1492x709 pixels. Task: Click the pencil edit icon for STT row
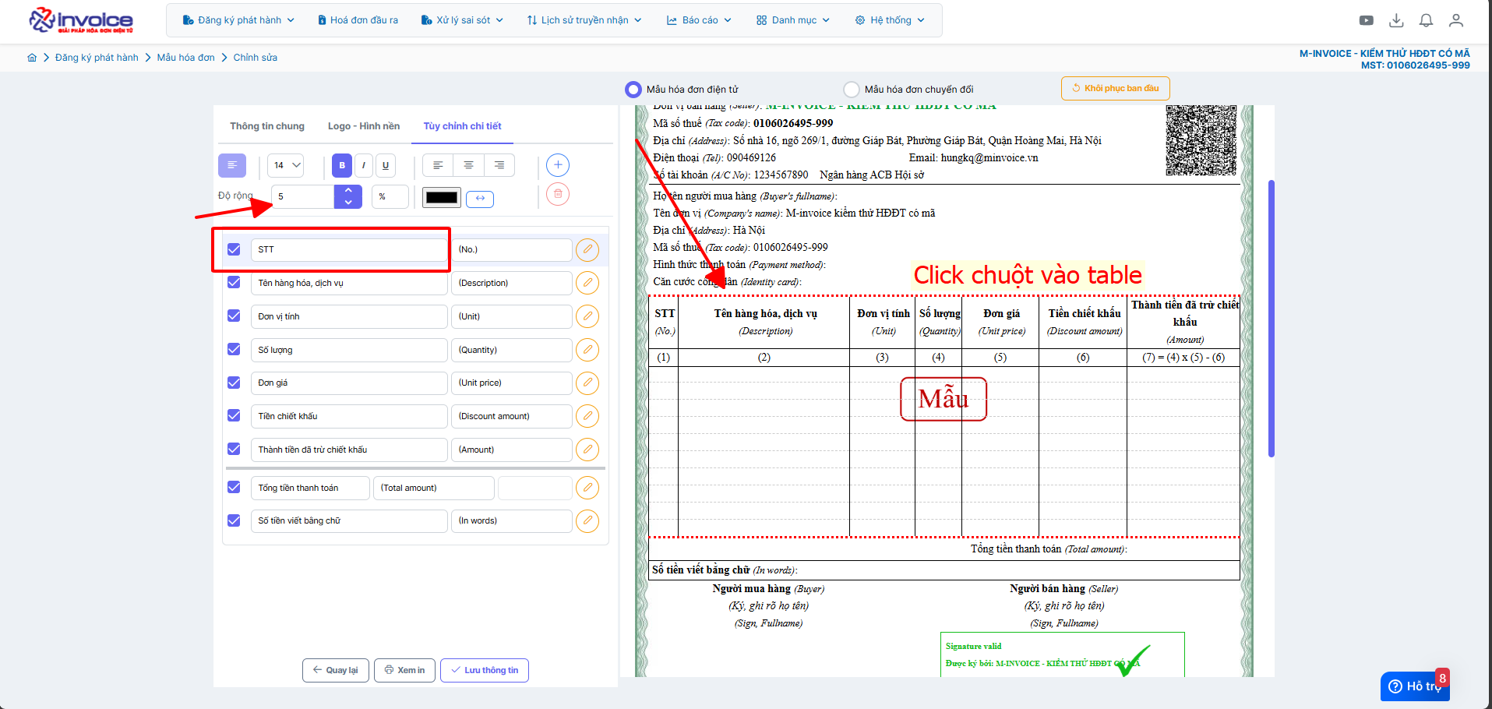point(587,250)
